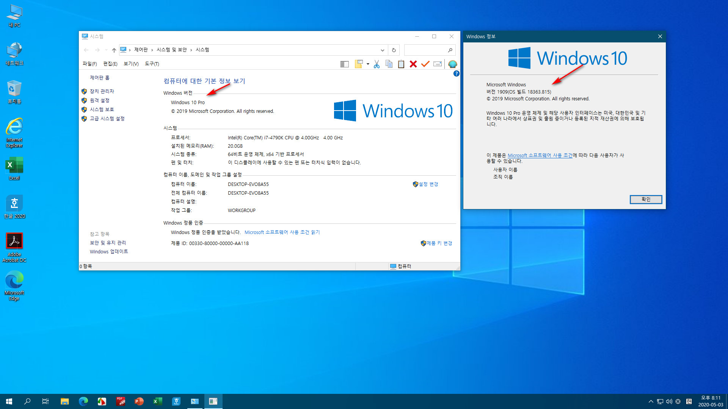This screenshot has height=409, width=728.
Task: Open Microsoft Edge desktop shortcut
Action: [x=14, y=286]
